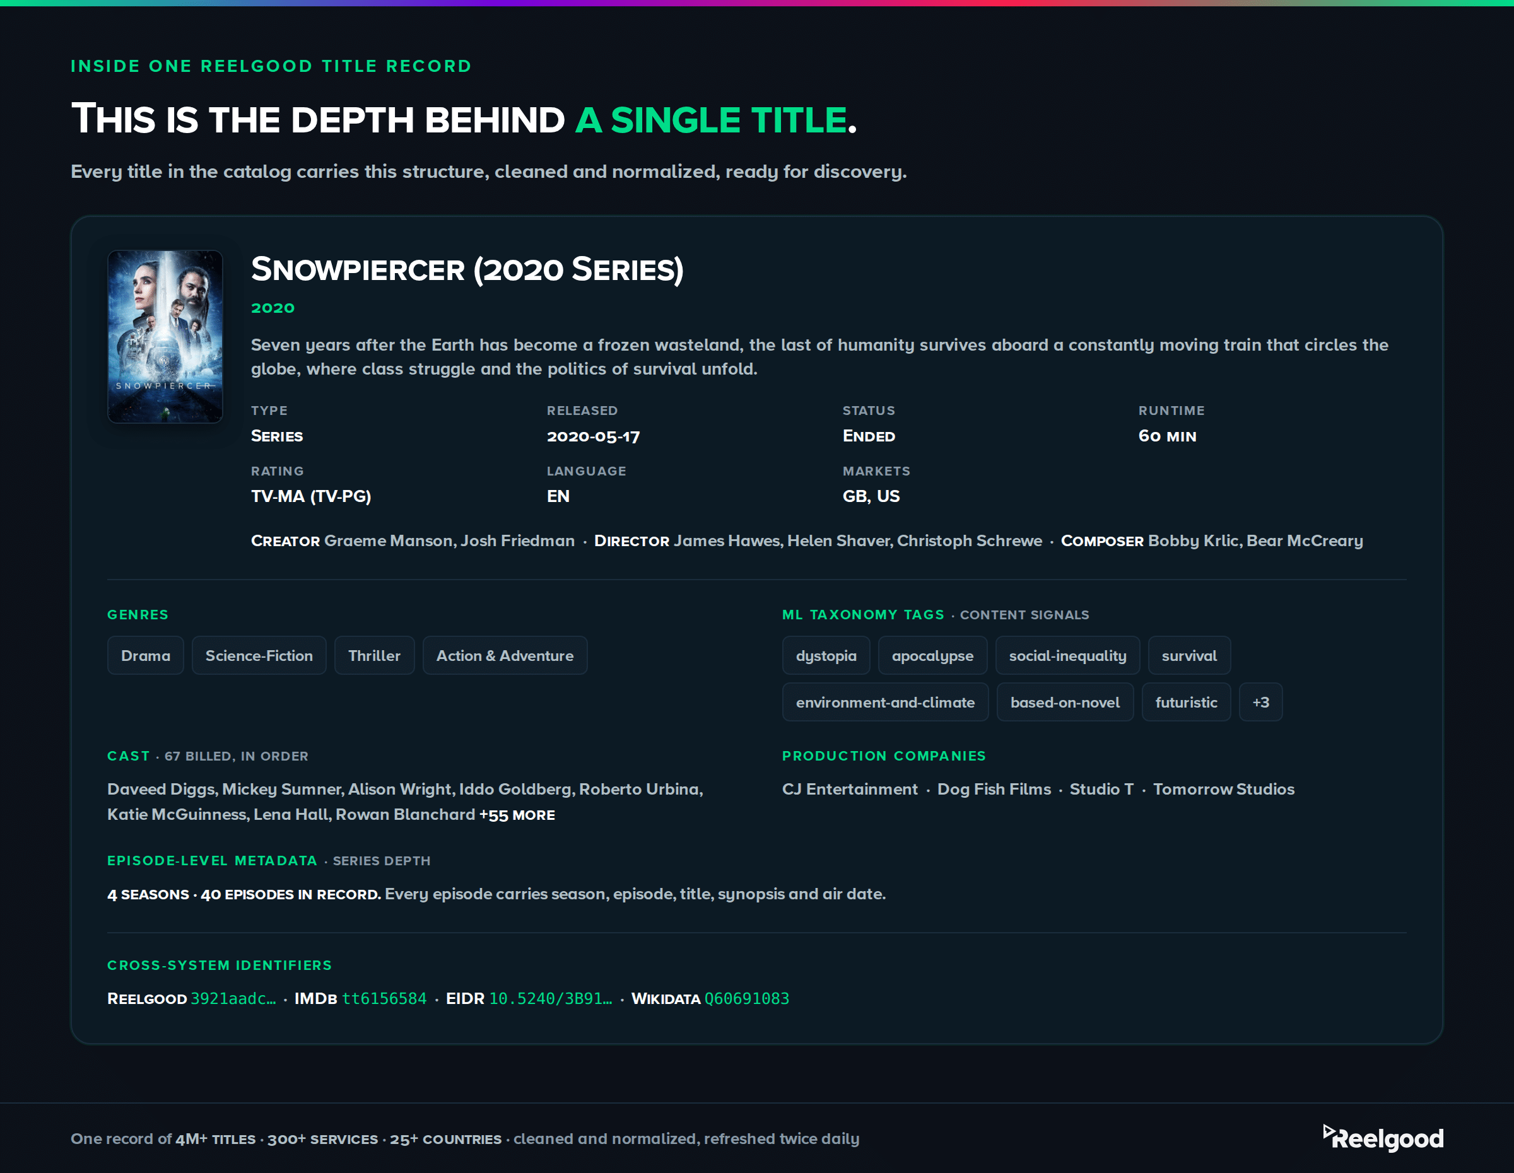1514x1173 pixels.
Task: Click the based-on-novel tag
Action: click(1065, 702)
